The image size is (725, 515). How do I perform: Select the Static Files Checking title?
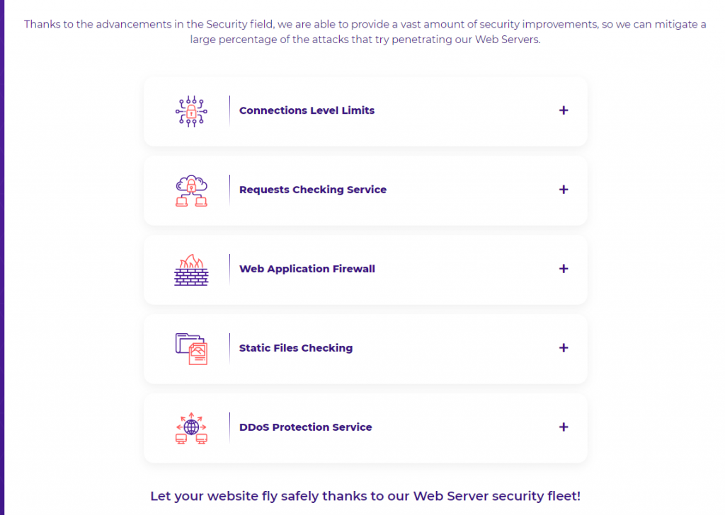pyautogui.click(x=295, y=348)
